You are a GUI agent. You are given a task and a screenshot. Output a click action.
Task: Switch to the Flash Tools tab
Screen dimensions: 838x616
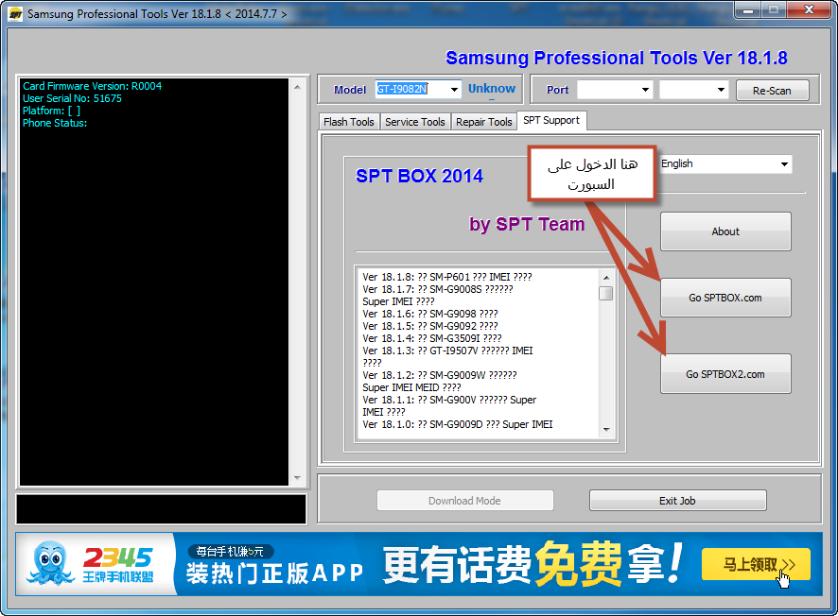pyautogui.click(x=348, y=122)
